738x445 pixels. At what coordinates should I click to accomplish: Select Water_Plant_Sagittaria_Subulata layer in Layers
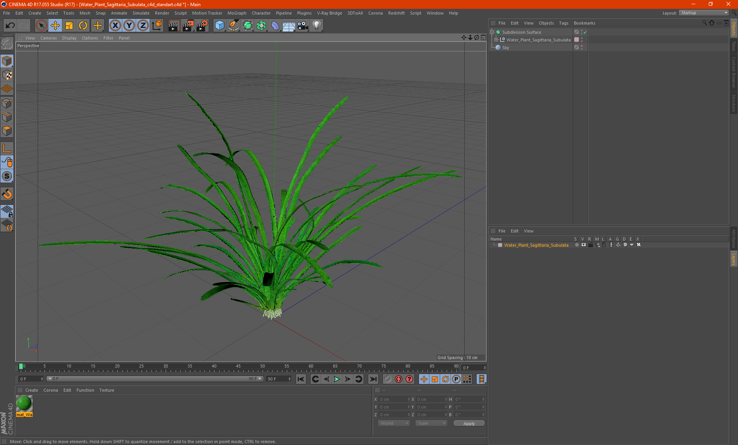click(536, 245)
